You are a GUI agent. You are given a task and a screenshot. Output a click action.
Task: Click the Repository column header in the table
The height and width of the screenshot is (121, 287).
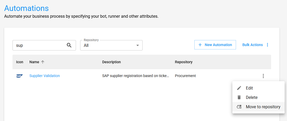click(x=183, y=62)
